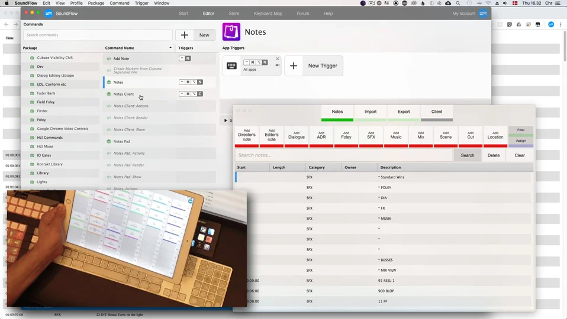
Task: Click the plus icon beside New
Action: tap(185, 35)
